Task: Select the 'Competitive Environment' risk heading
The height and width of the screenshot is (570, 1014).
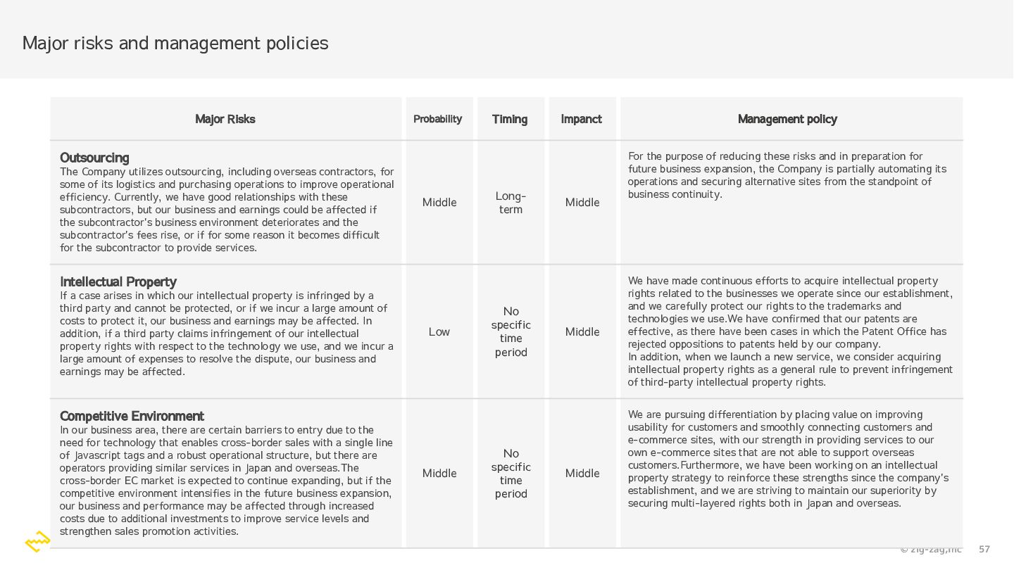Action: [x=132, y=416]
